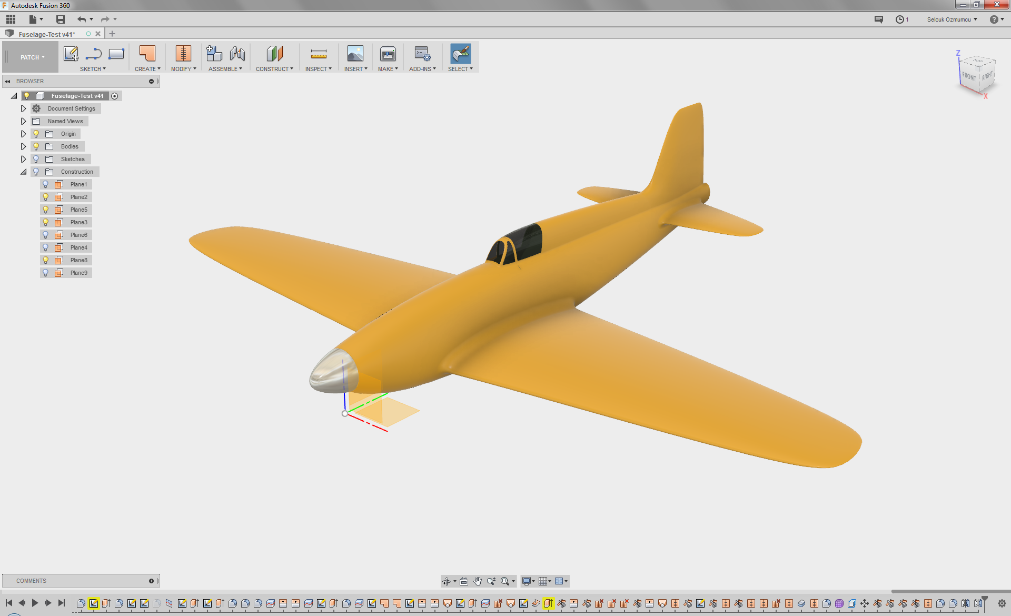Collapse the Construction folder
Viewport: 1011px width, 616px height.
[x=23, y=172]
